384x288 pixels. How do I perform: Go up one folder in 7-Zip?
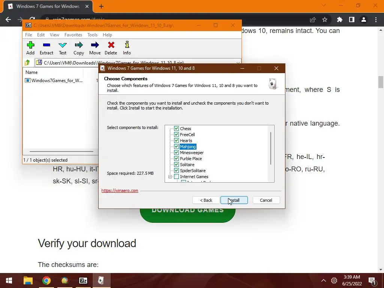pos(27,63)
